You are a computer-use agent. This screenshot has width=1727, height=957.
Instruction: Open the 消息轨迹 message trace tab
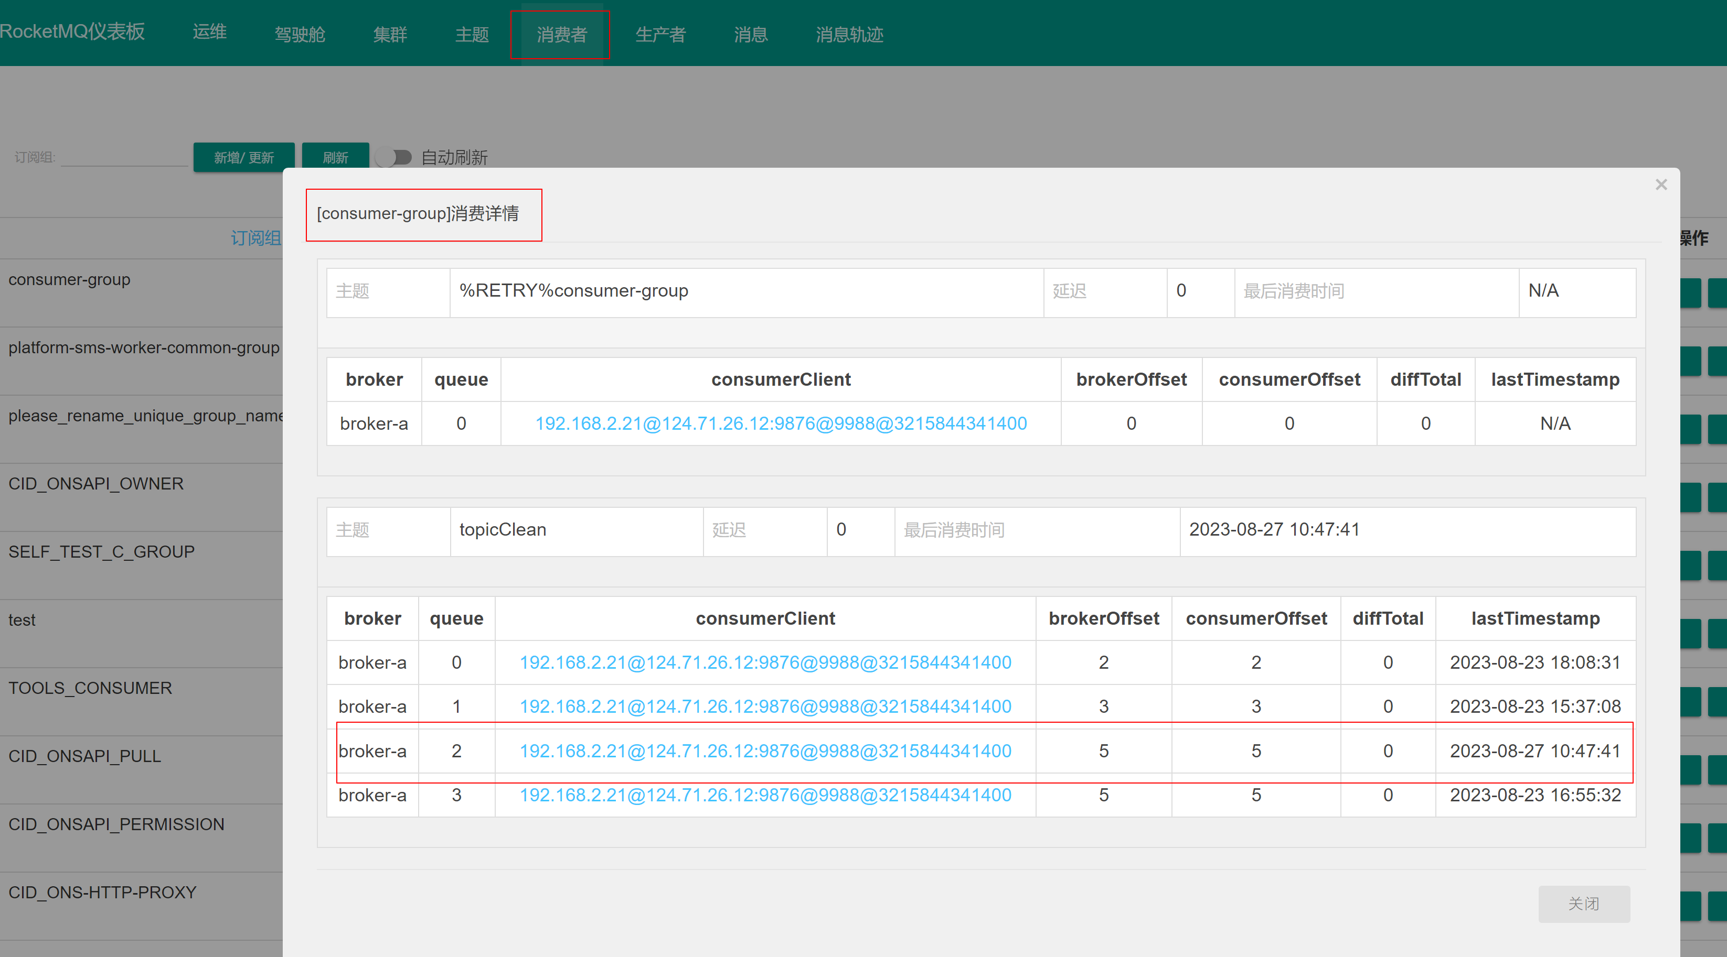click(x=849, y=34)
